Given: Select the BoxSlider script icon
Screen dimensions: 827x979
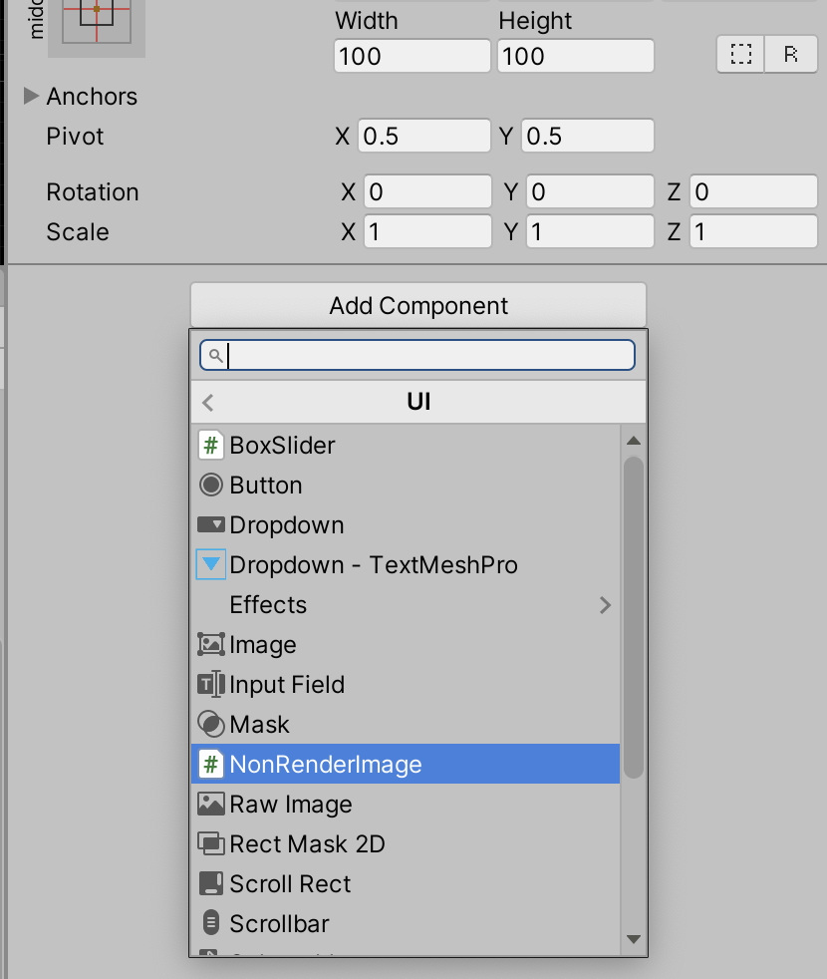Looking at the screenshot, I should 211,446.
